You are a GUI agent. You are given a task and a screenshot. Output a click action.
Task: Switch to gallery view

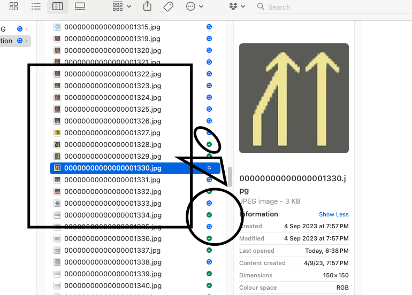click(x=80, y=6)
